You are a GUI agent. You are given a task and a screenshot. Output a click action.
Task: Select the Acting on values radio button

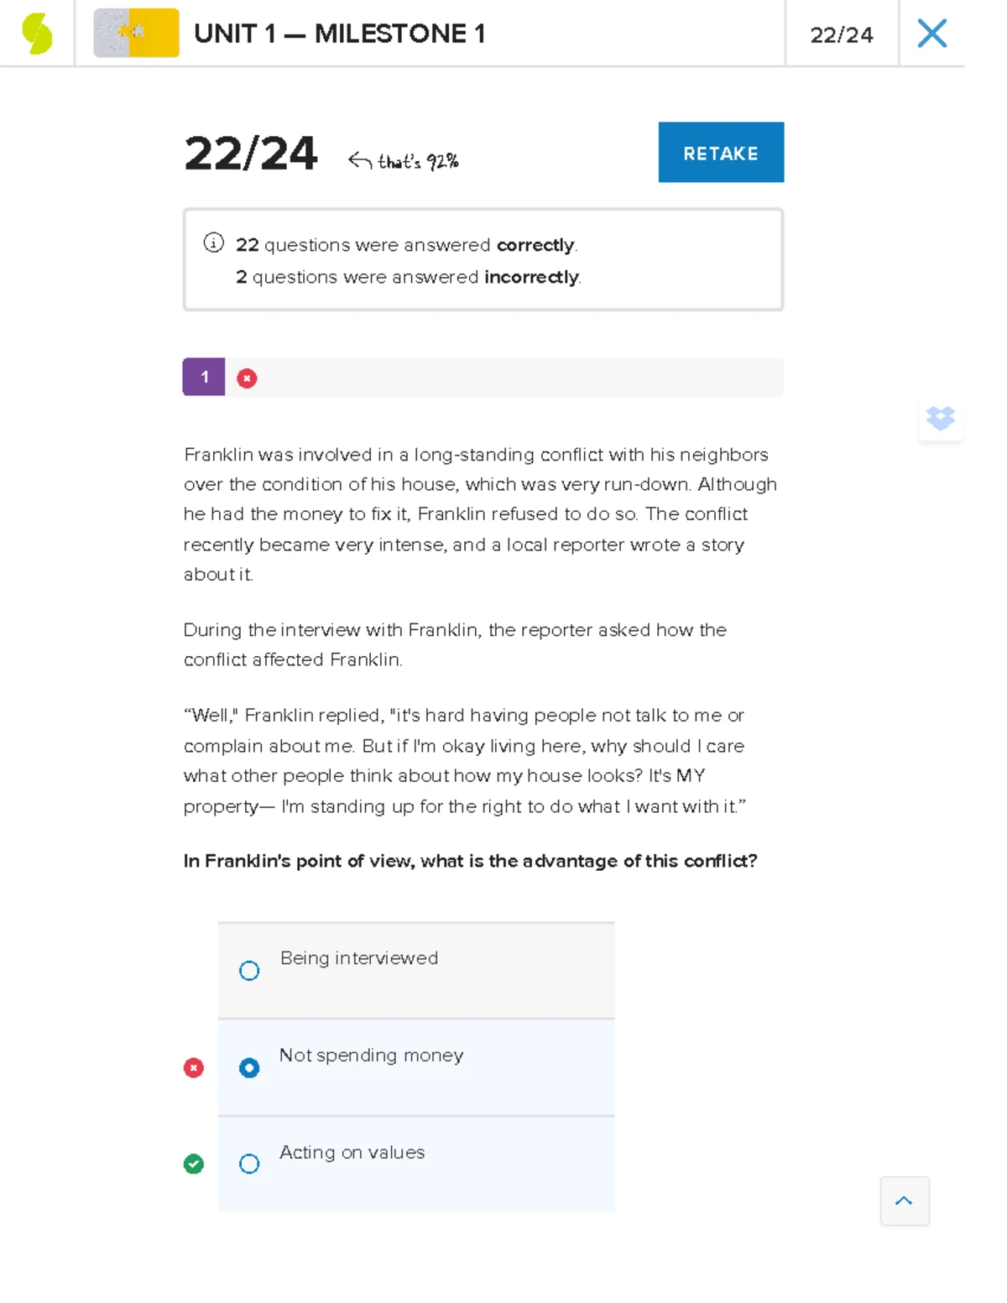(248, 1164)
